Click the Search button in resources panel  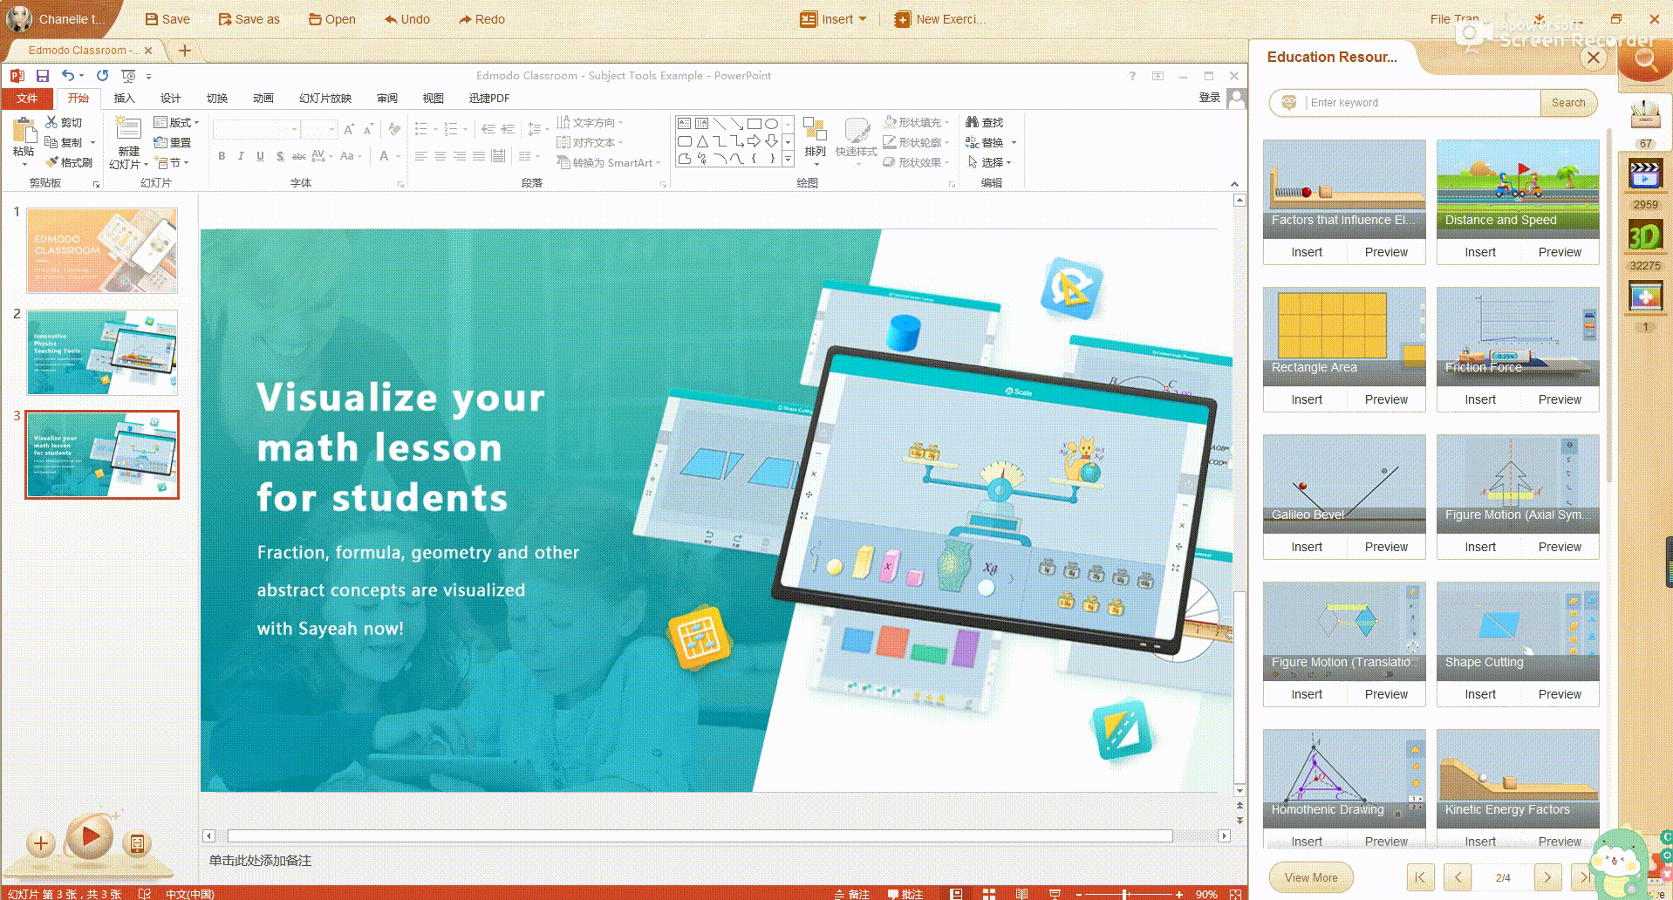pyautogui.click(x=1568, y=103)
